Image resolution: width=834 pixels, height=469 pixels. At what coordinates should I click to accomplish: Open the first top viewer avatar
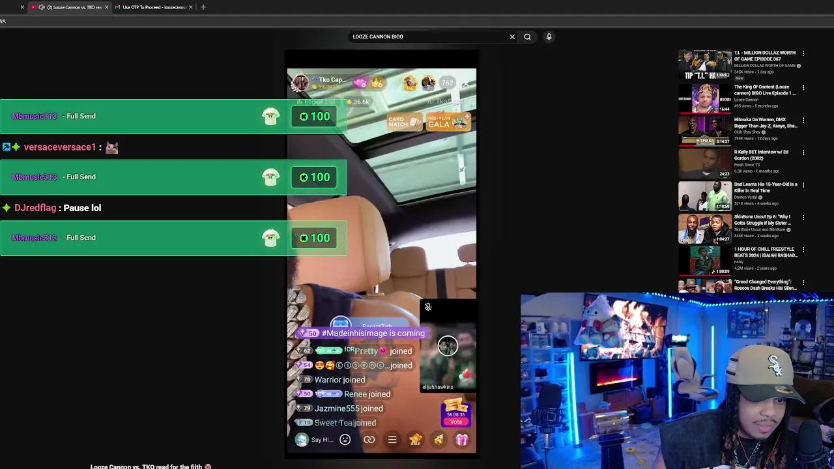410,83
